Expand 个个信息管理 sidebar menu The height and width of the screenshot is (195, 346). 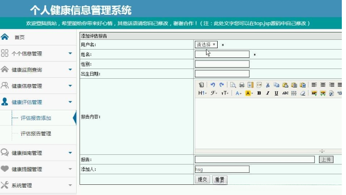38,53
